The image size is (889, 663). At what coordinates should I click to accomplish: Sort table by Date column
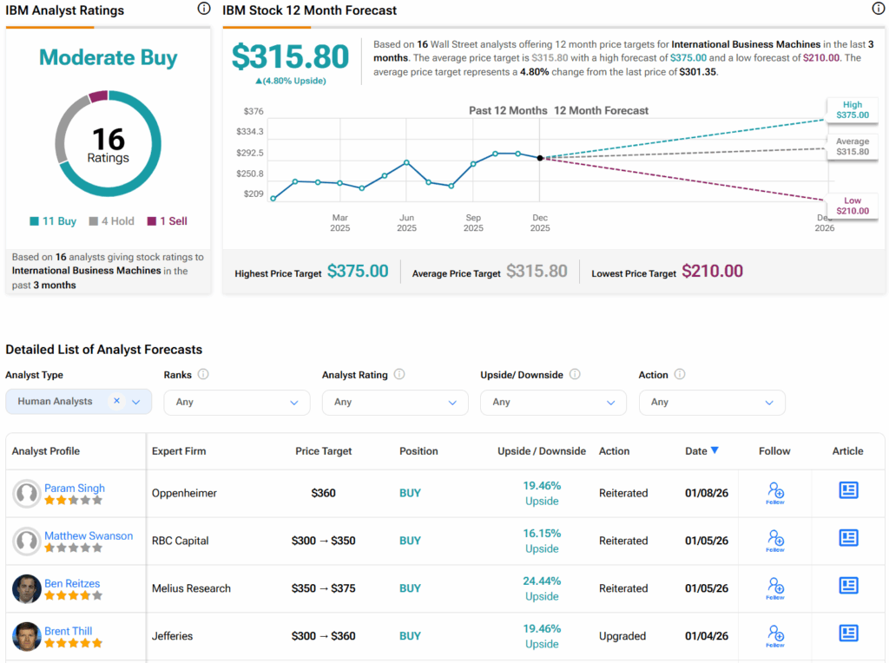(x=701, y=450)
